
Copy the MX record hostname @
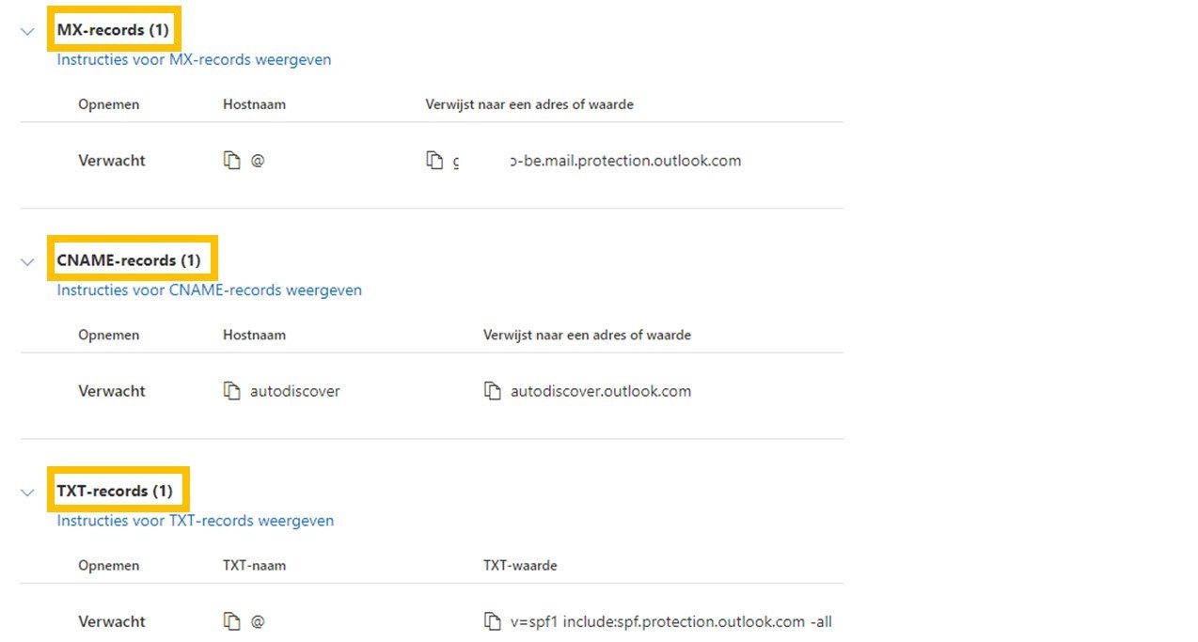pos(231,161)
